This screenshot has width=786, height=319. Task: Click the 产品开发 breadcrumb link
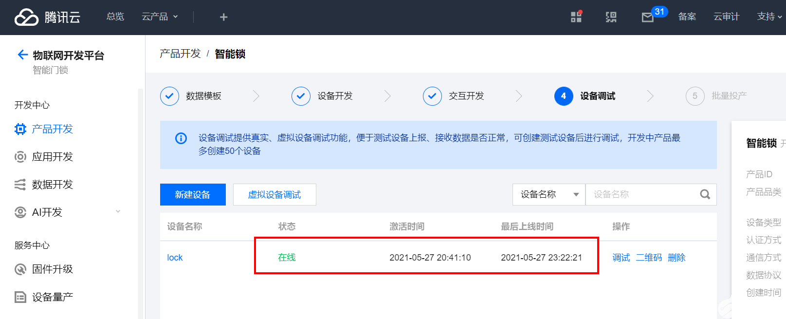pos(180,54)
